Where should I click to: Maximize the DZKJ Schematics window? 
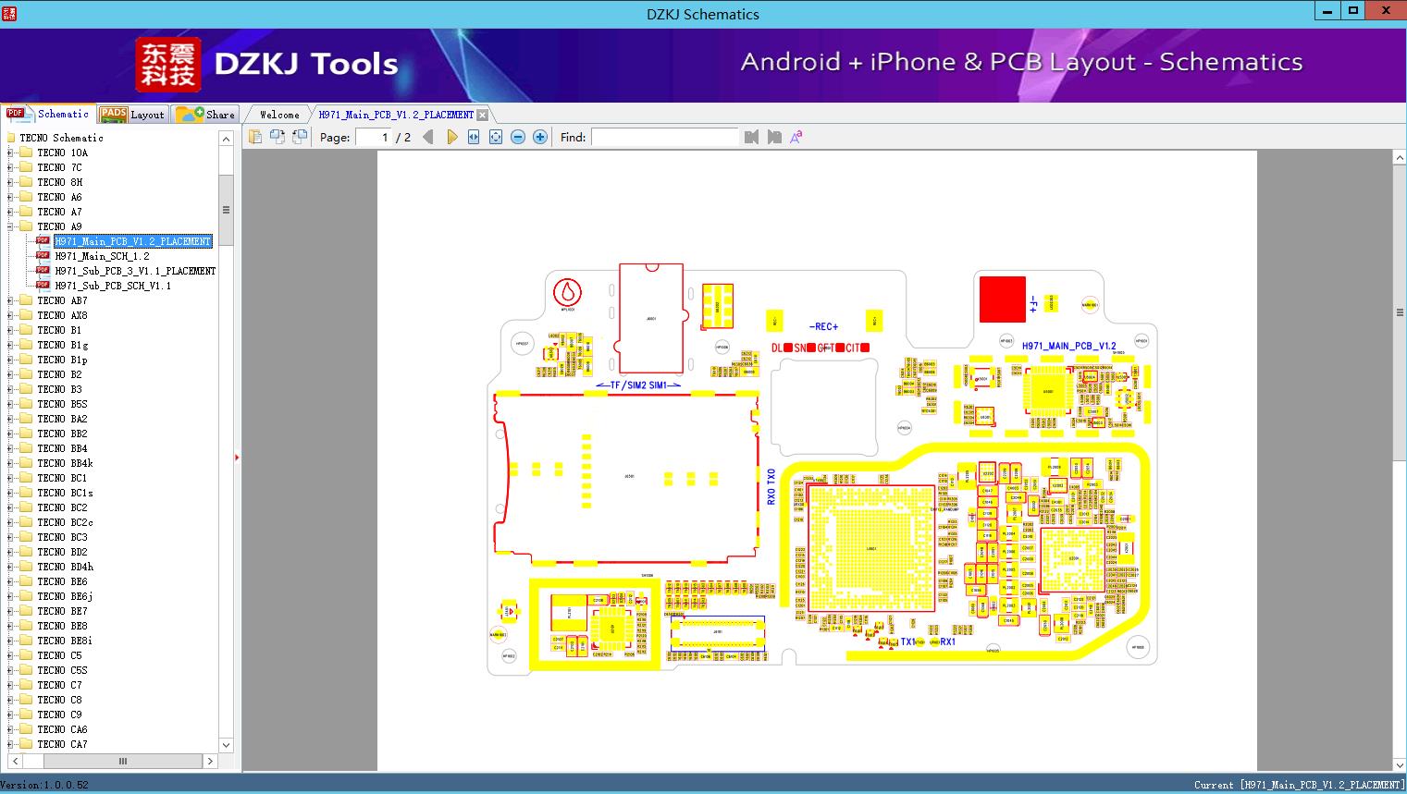pyautogui.click(x=1352, y=10)
